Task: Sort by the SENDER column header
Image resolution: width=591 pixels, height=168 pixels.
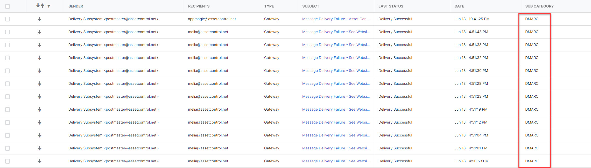Action: pos(76,6)
